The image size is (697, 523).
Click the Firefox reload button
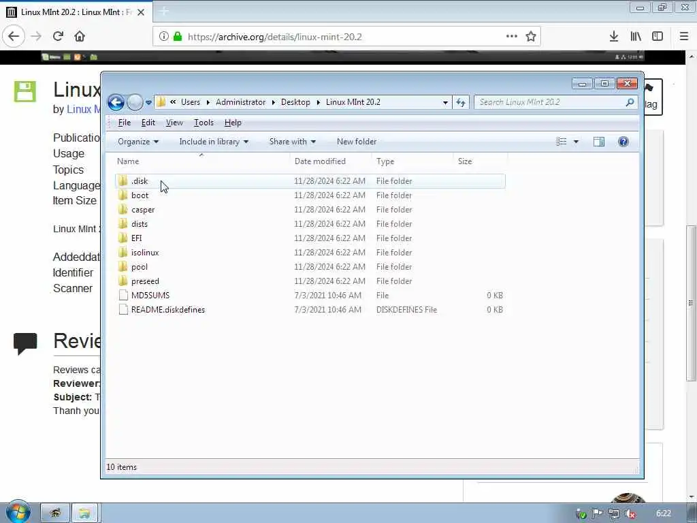click(58, 37)
